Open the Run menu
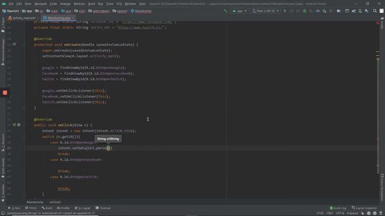Viewport: 385px width, 216px height. pos(100,4)
